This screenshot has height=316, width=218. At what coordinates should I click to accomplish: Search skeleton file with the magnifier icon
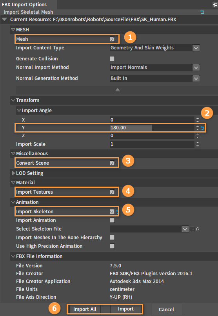pos(198,229)
